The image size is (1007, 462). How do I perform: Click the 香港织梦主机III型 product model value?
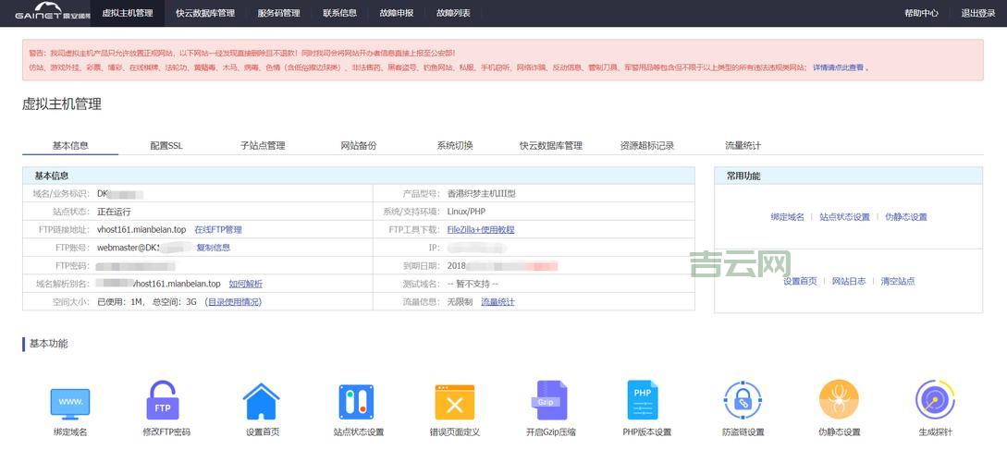pyautogui.click(x=482, y=194)
